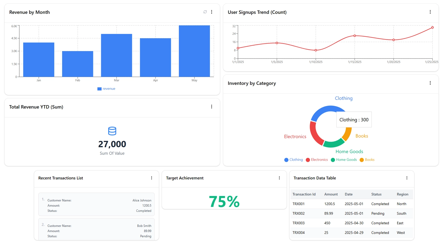Click the database icon above 27,000
The image size is (446, 251).
(x=112, y=131)
